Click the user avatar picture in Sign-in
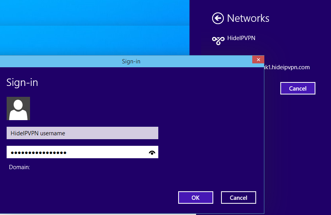 point(18,108)
